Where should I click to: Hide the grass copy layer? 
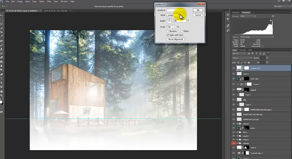[x=234, y=79]
